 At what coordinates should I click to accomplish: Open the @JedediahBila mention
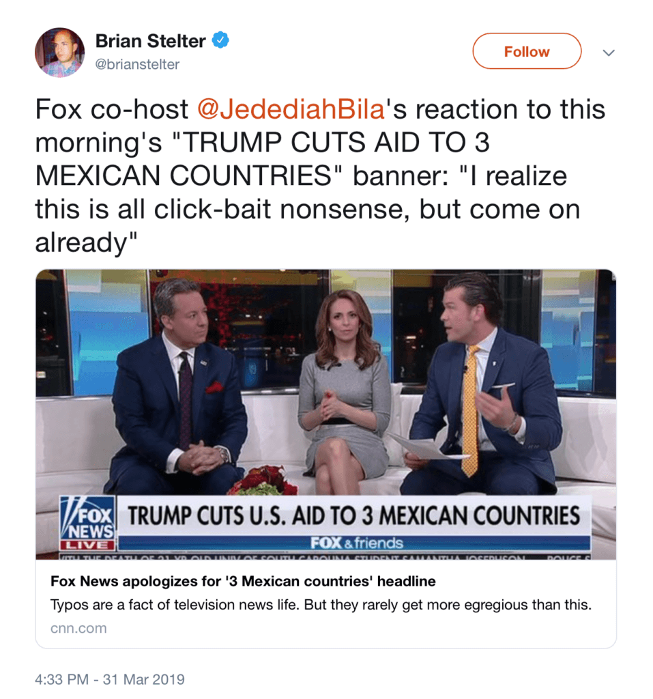(x=291, y=109)
